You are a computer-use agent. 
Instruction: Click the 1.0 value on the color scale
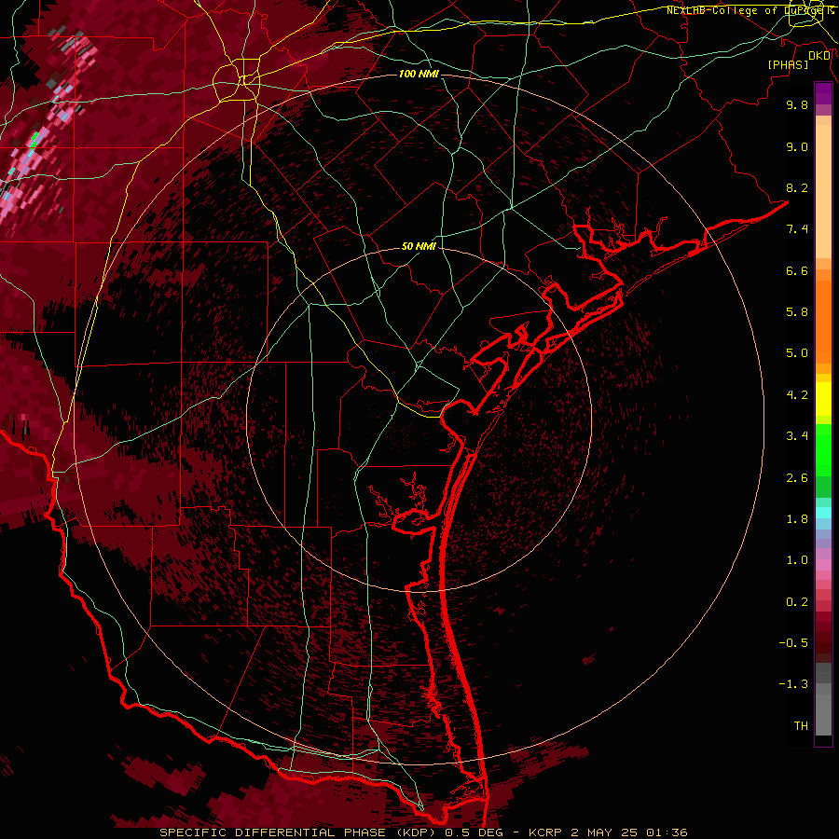click(797, 560)
